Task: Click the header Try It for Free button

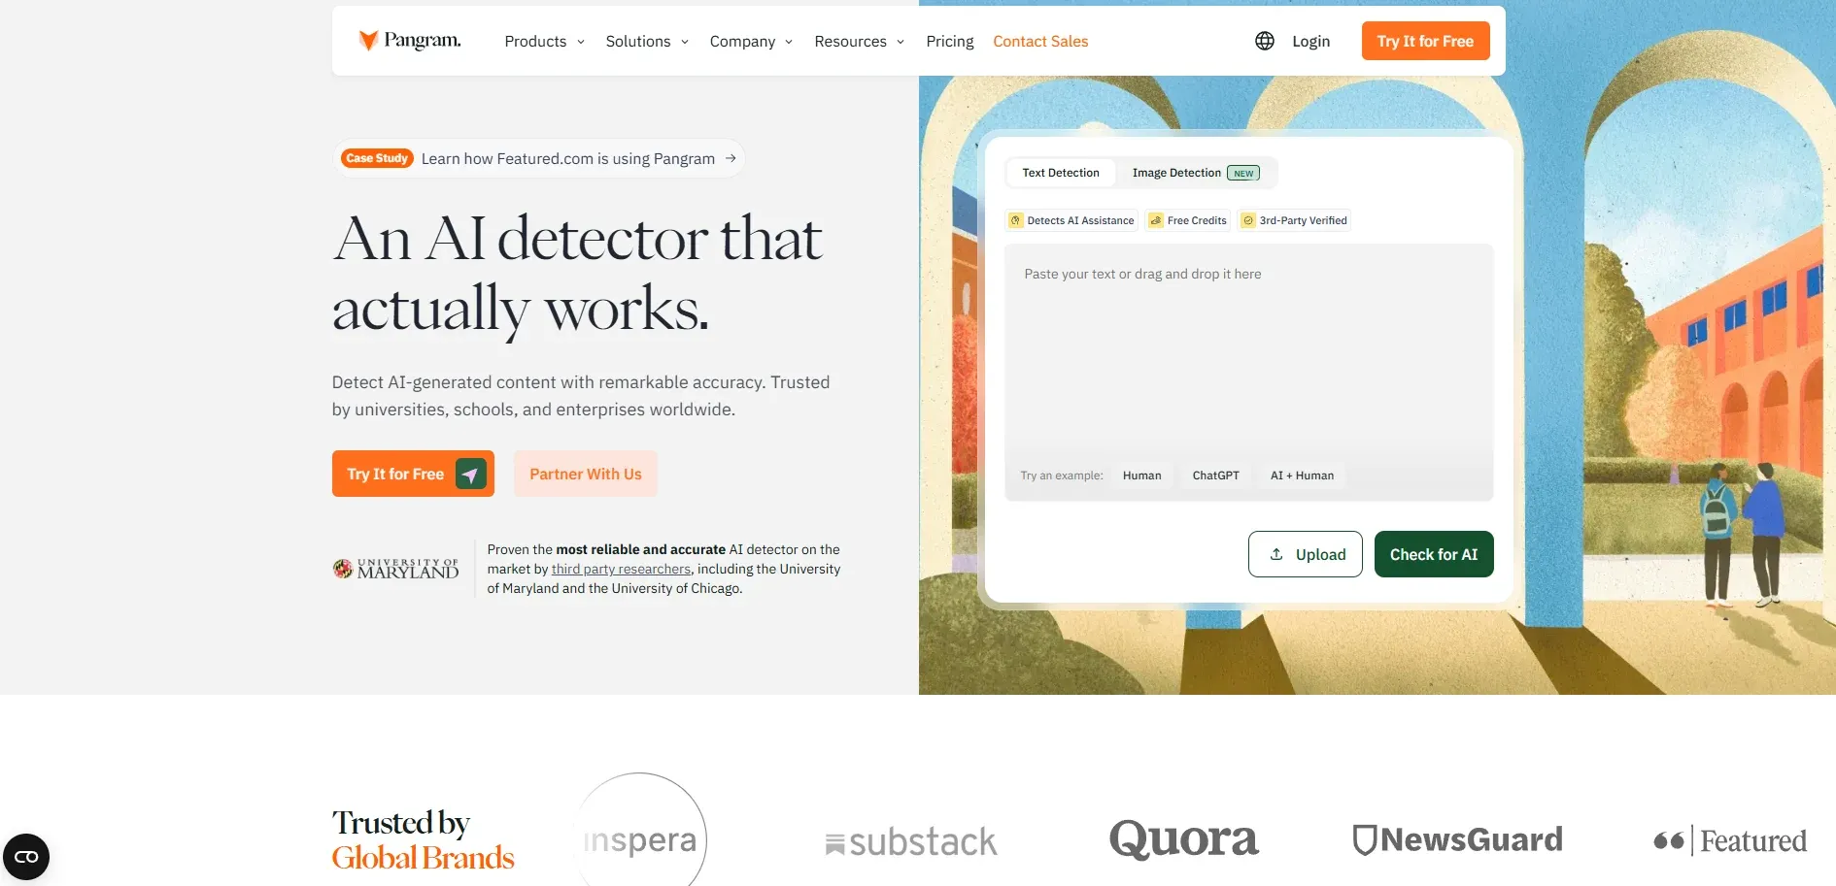Action: 1425,41
